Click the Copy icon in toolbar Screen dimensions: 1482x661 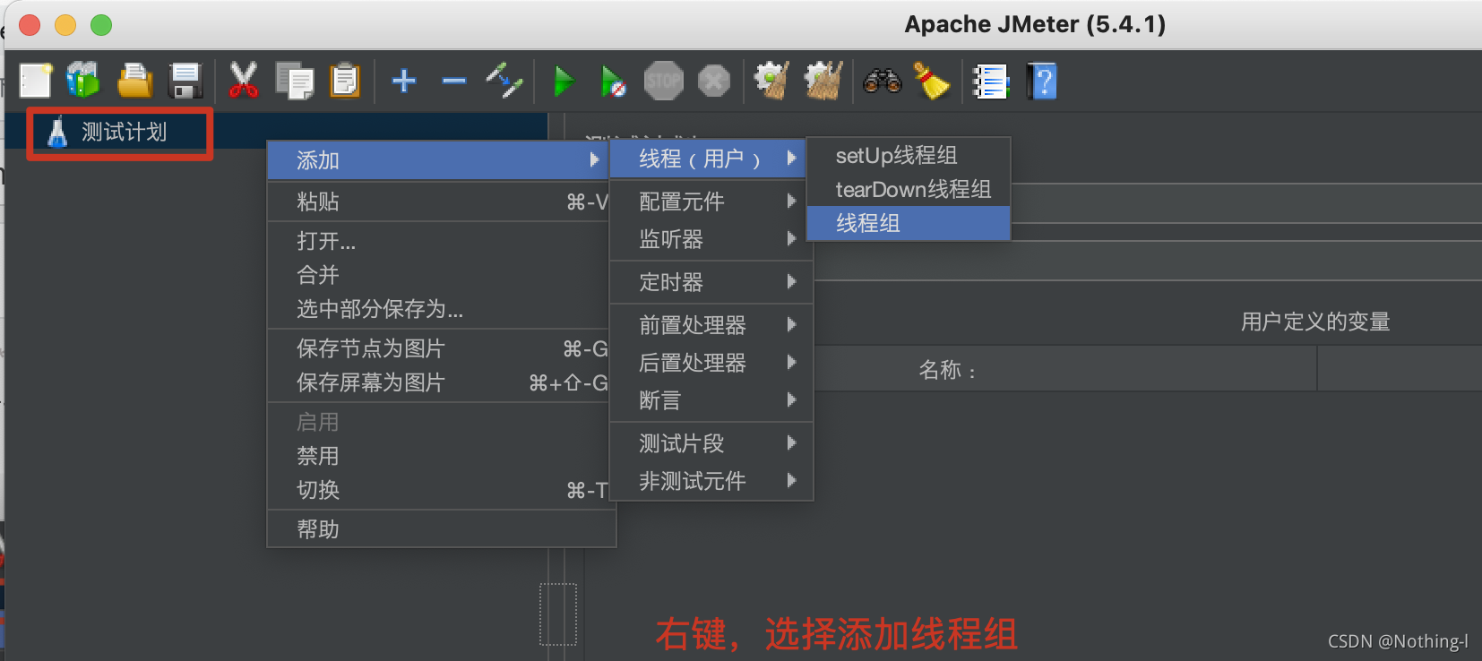295,81
